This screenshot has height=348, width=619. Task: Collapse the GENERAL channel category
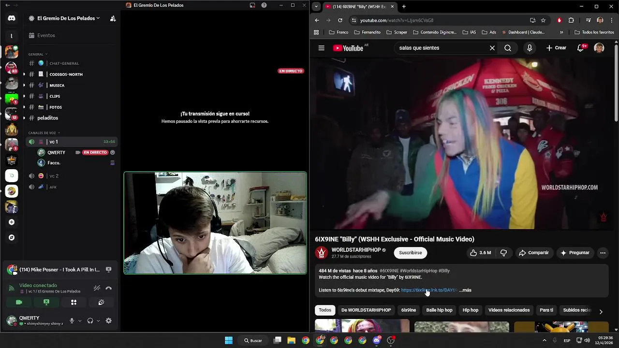pos(38,54)
